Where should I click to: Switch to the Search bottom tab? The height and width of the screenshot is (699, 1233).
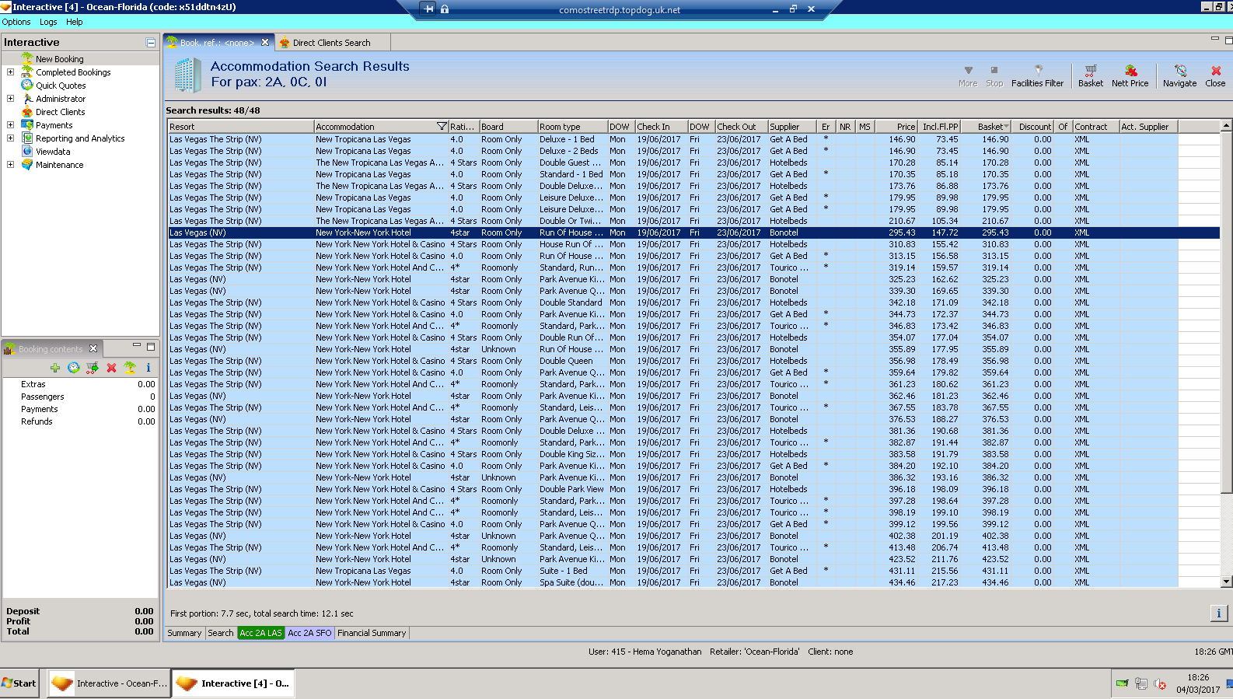pos(221,633)
